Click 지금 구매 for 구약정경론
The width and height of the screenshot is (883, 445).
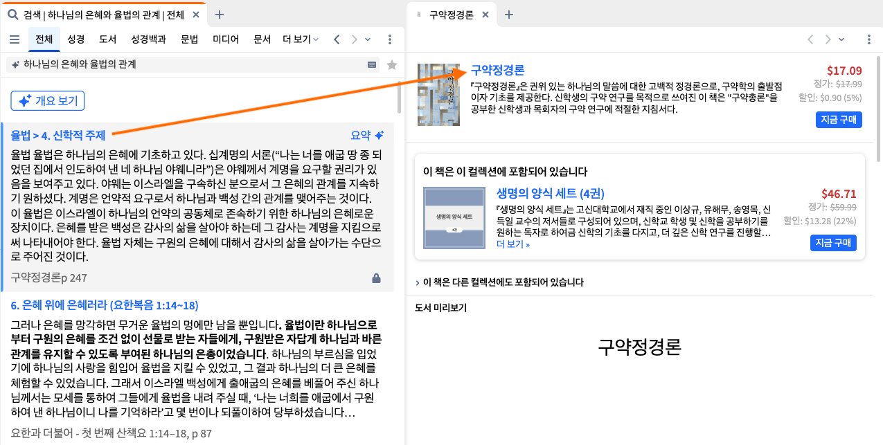(x=839, y=120)
